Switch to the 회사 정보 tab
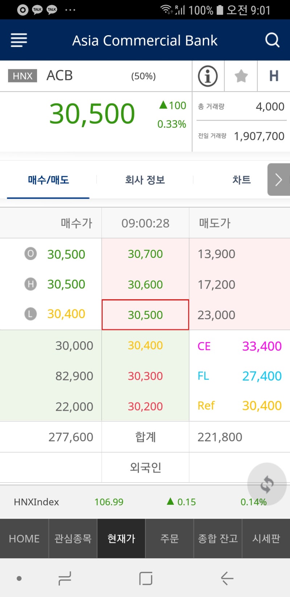This screenshot has width=290, height=597. click(145, 179)
